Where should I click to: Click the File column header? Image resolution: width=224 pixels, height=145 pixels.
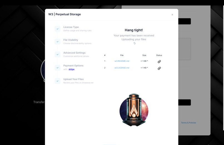click(122, 55)
